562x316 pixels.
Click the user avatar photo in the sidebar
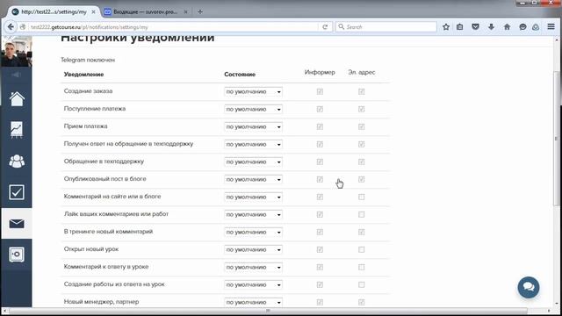click(x=16, y=51)
